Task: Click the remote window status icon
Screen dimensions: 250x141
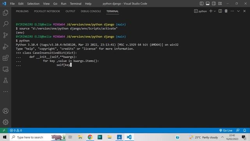Action: [4, 130]
